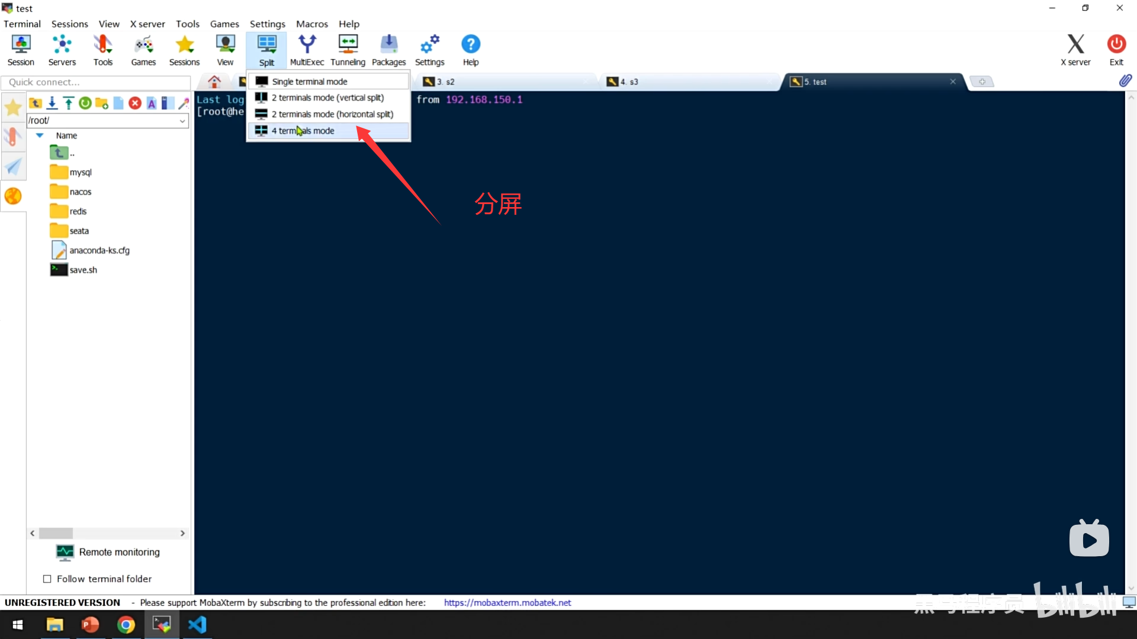Image resolution: width=1137 pixels, height=639 pixels.
Task: Choose 2 terminals mode vertical split
Action: (x=327, y=98)
